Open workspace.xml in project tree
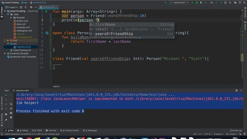 (23, 37)
